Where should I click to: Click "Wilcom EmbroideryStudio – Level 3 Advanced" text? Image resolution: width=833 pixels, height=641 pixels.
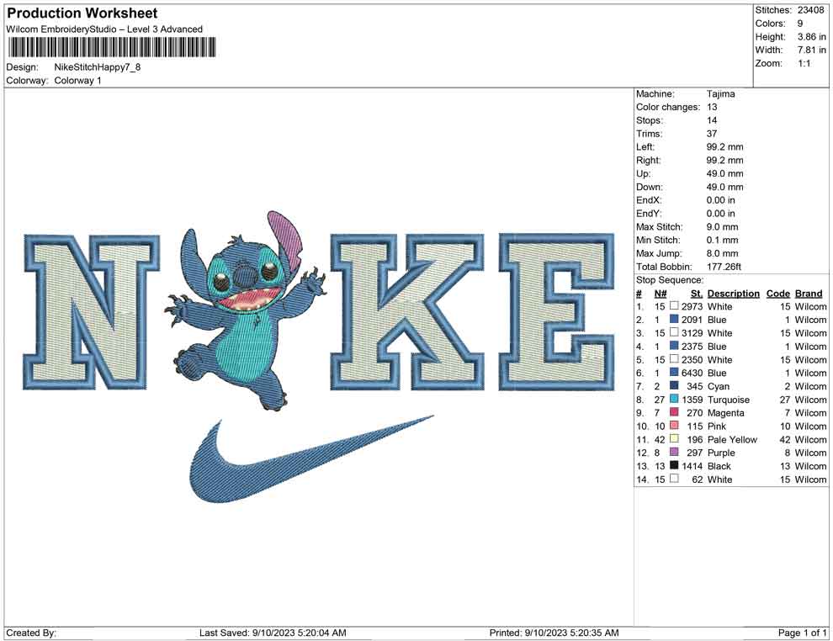tap(104, 29)
